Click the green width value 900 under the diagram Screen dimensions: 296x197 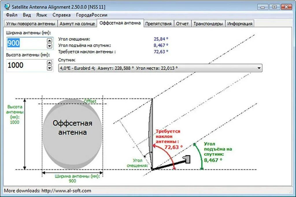(x=72, y=181)
